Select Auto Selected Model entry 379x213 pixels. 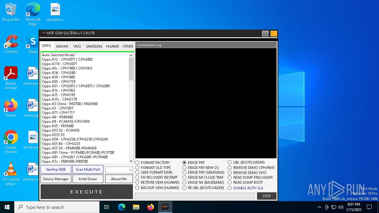coord(85,55)
